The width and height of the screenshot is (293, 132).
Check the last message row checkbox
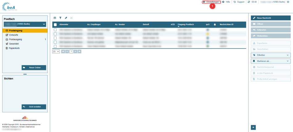point(55,46)
